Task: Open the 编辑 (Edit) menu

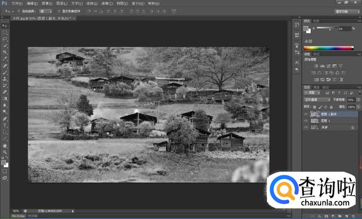Action: (x=32, y=4)
